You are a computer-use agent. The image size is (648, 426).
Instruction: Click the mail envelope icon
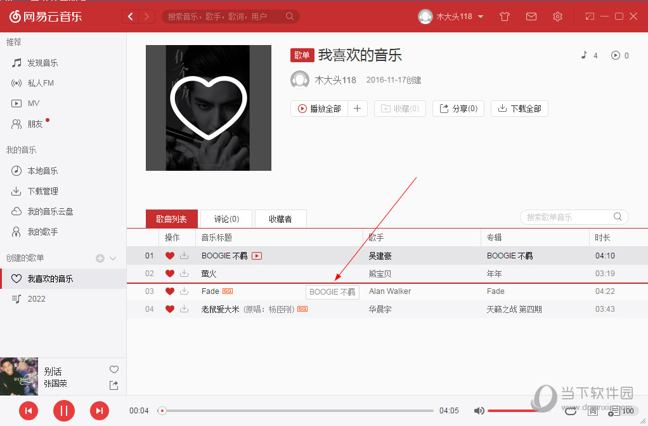pyautogui.click(x=531, y=17)
